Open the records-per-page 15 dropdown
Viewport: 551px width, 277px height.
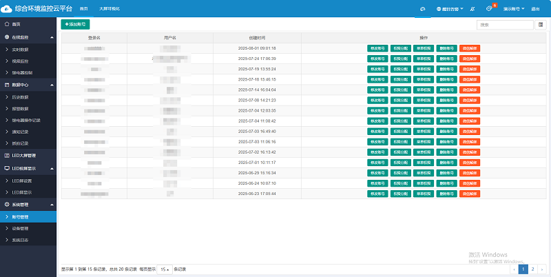pos(165,269)
